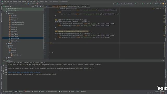
Task: Open the Pixel 7 API 28 device dropdown
Action: tap(129, 4)
